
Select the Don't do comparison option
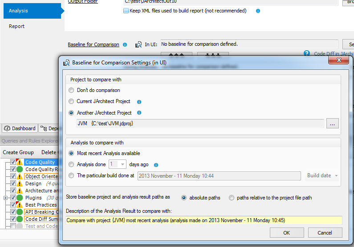71,90
